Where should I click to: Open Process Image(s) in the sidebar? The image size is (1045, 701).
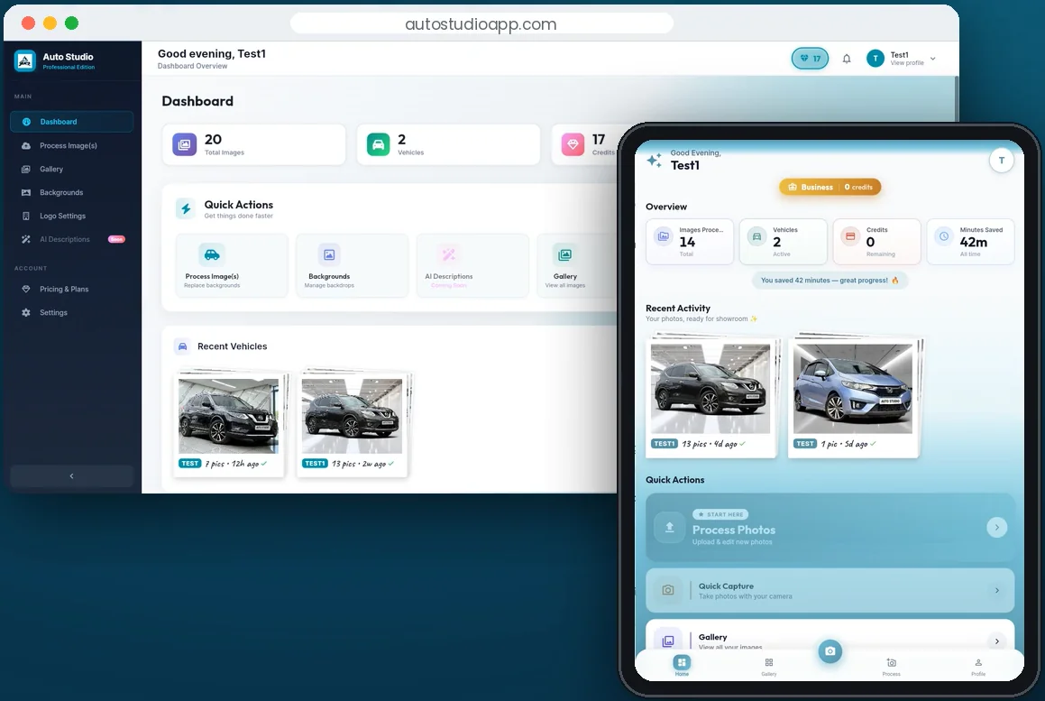[71, 145]
